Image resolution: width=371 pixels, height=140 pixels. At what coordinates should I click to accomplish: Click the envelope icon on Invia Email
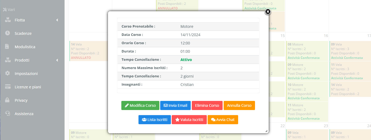[x=166, y=105]
